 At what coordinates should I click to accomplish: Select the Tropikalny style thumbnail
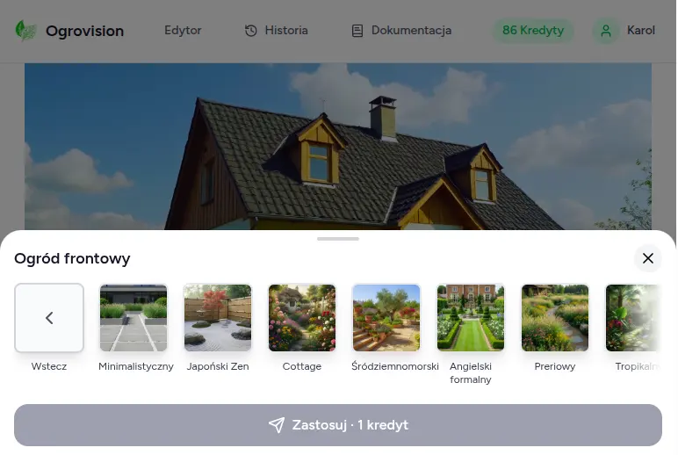click(637, 318)
